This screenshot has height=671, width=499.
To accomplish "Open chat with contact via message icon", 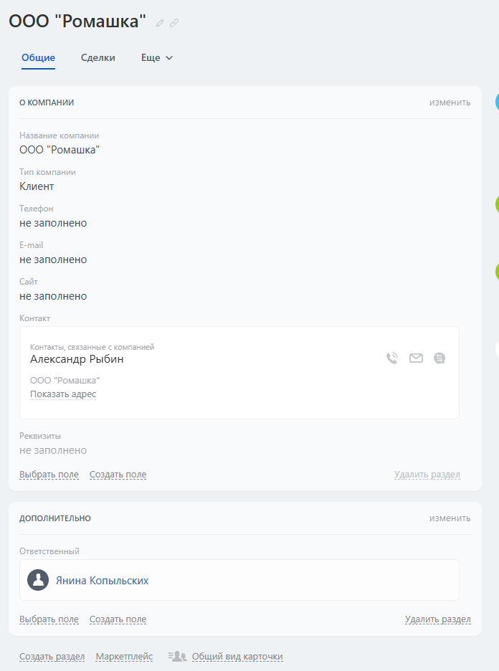I will [x=439, y=358].
